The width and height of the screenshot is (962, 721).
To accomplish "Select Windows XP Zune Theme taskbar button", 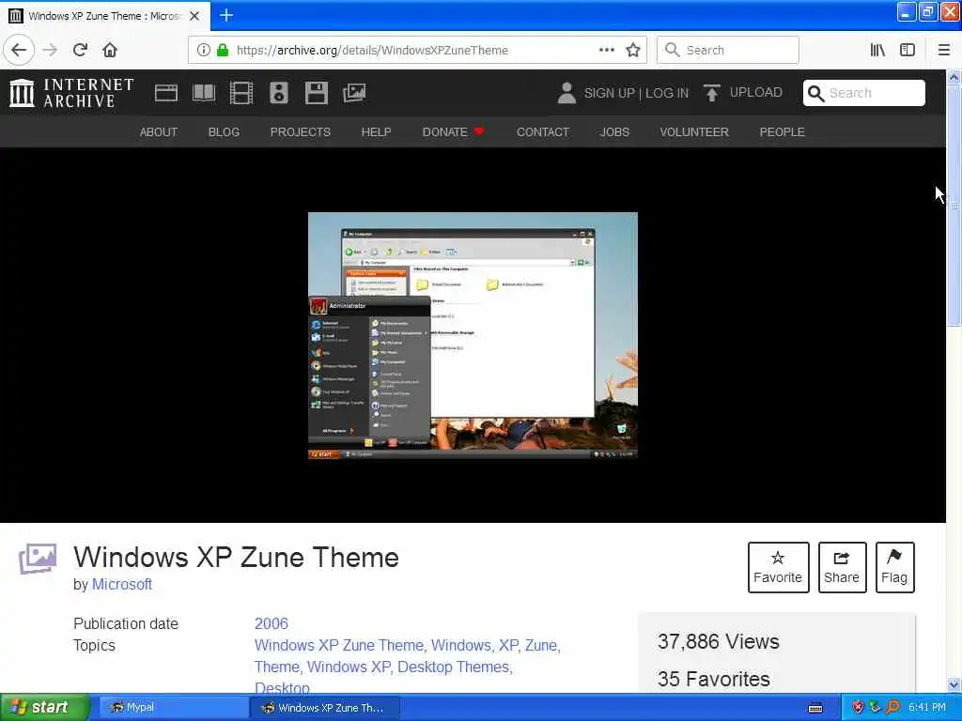I will [x=325, y=708].
